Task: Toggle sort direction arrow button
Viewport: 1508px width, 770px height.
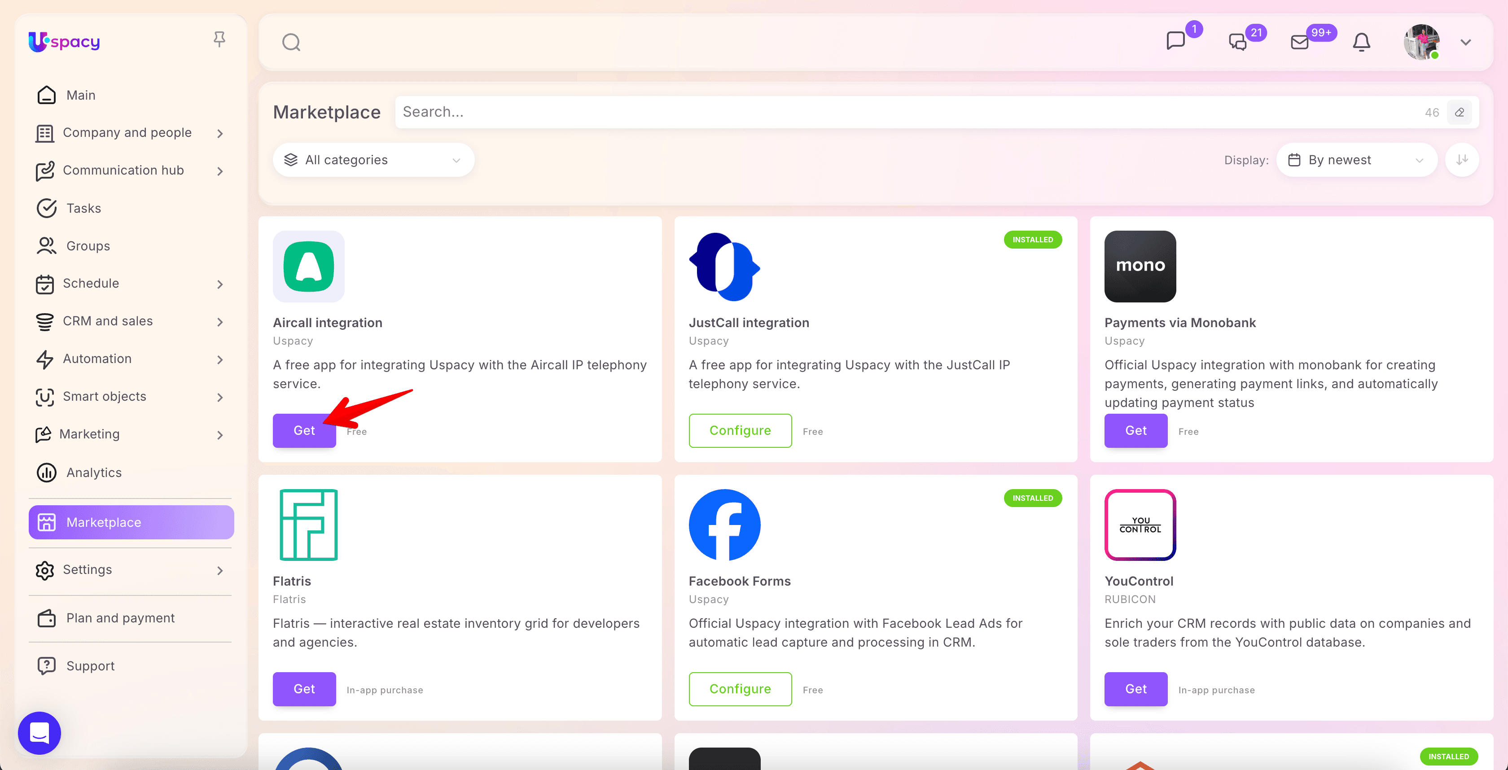Action: 1462,160
